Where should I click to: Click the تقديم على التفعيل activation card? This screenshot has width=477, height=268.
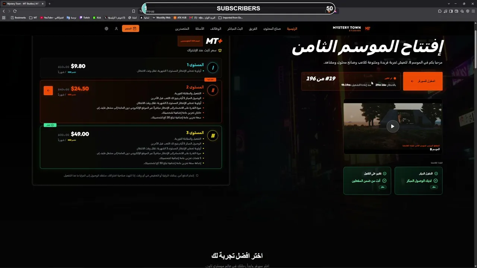click(367, 181)
